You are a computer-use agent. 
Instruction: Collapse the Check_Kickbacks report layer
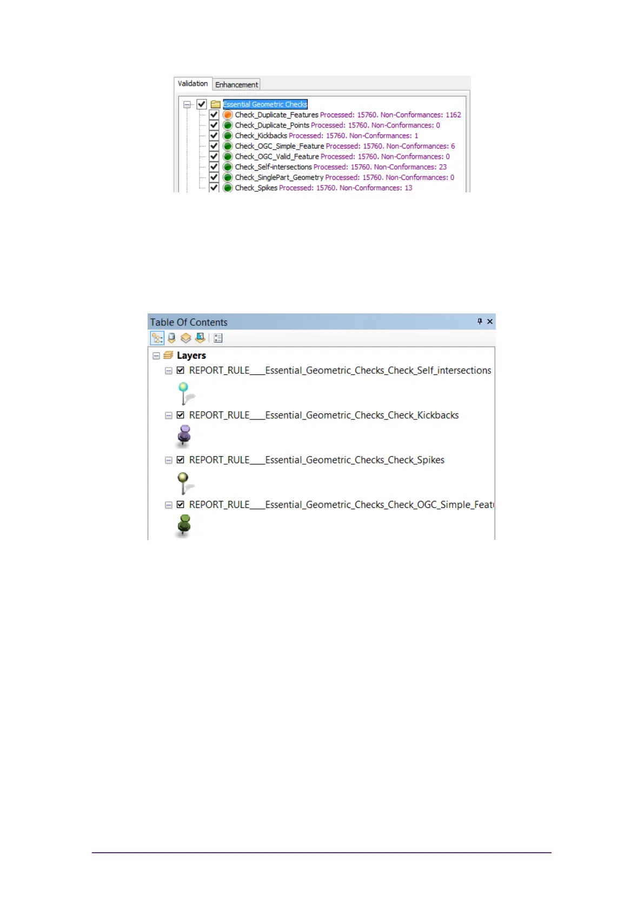[169, 416]
